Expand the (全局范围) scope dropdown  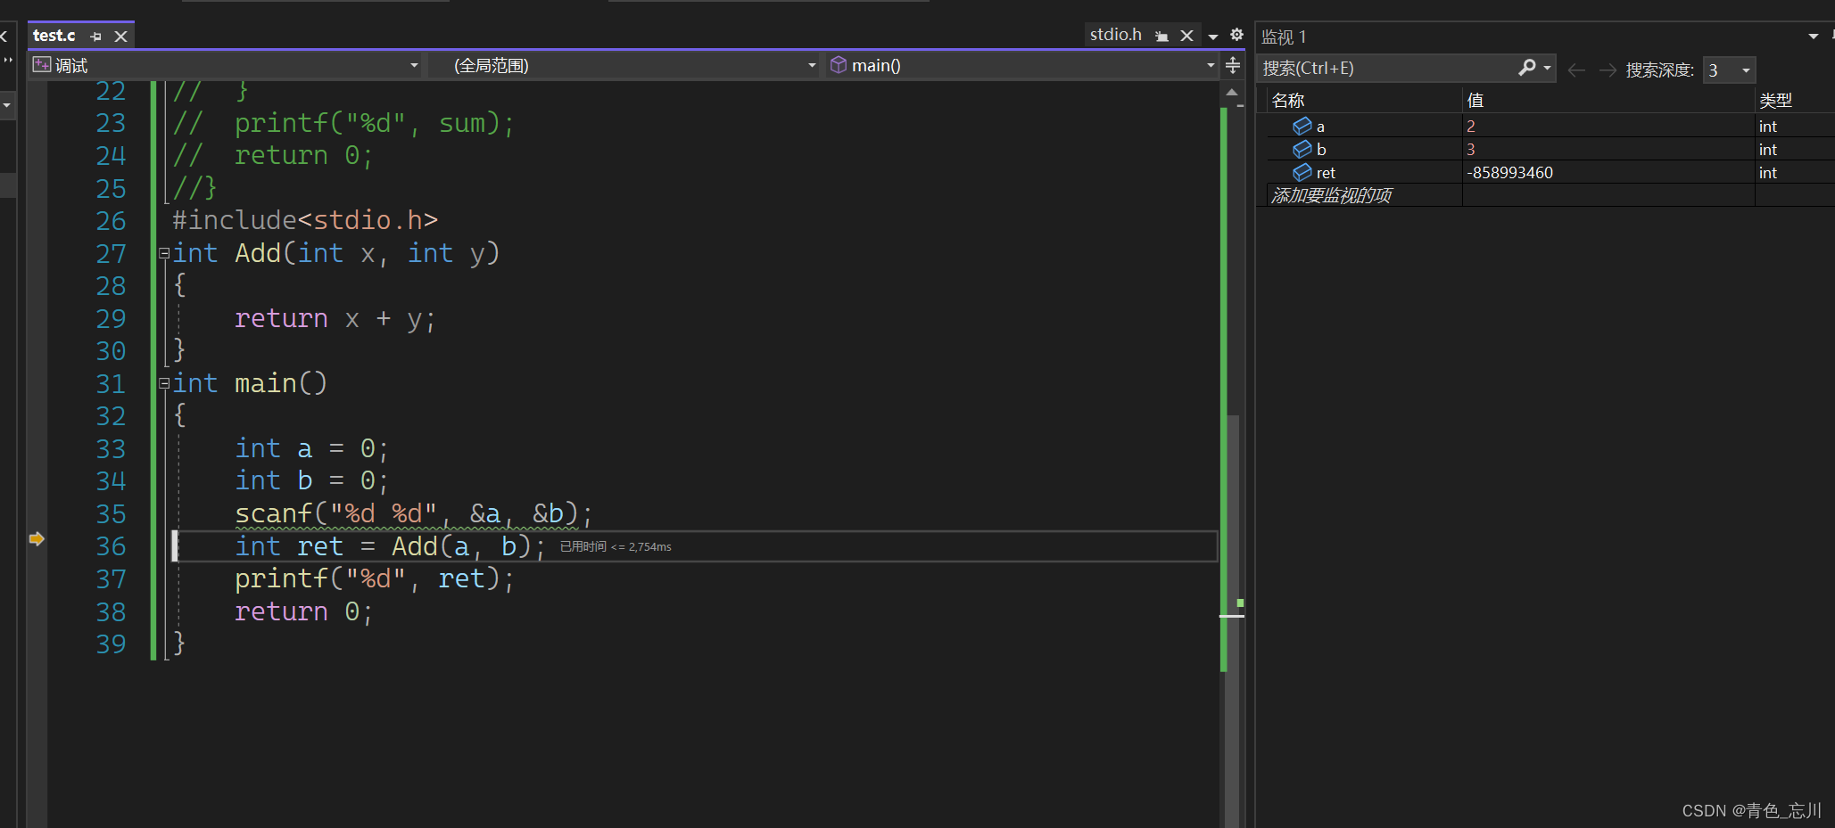[811, 65]
